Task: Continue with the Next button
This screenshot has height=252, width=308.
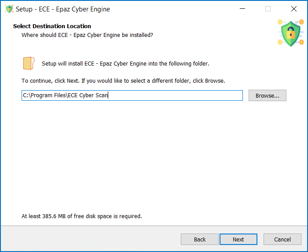Action: (238, 239)
